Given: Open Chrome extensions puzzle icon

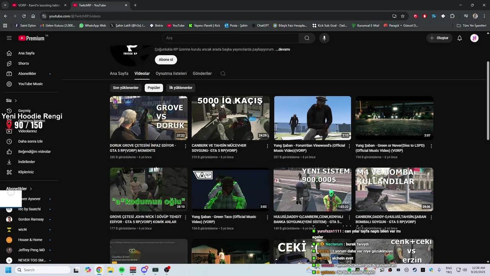Looking at the screenshot, I should tap(452, 16).
